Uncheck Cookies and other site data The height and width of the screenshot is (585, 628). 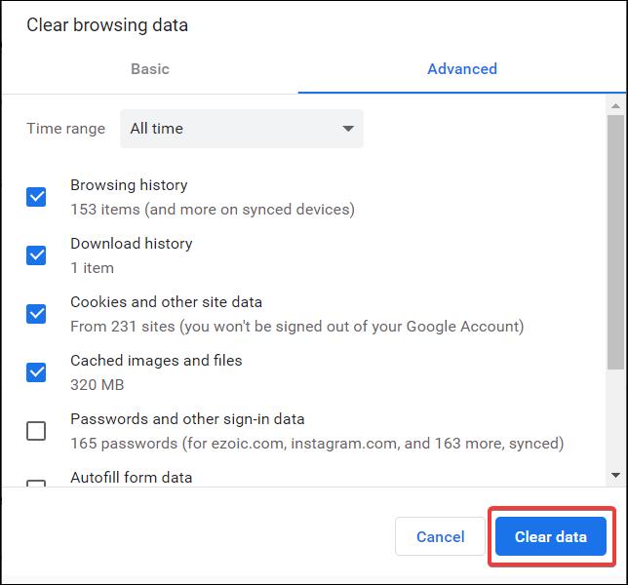[x=36, y=314]
